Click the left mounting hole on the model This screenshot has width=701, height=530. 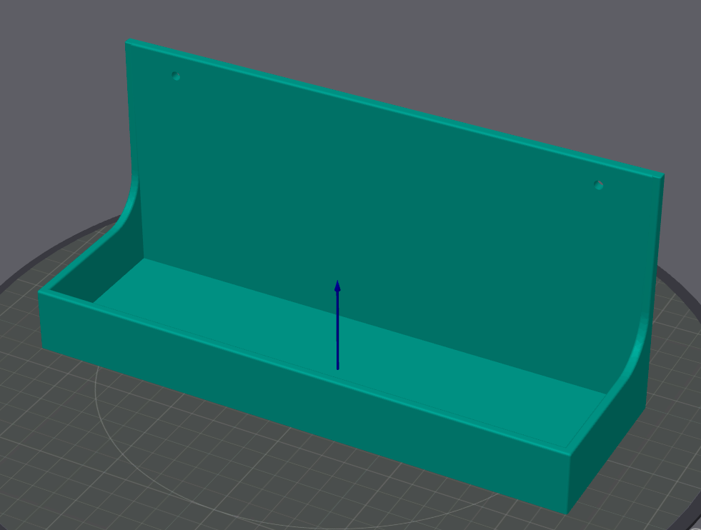[x=177, y=76]
